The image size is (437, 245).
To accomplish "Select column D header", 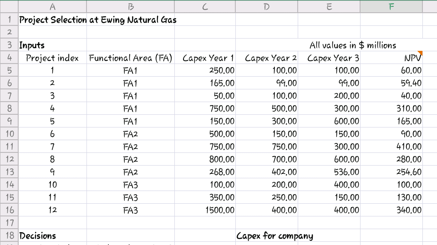I will [x=266, y=6].
